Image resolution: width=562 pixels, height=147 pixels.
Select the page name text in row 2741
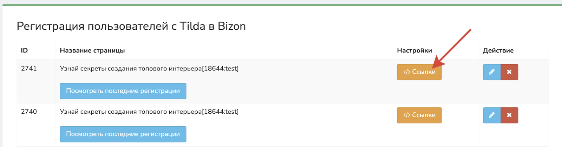tap(149, 69)
